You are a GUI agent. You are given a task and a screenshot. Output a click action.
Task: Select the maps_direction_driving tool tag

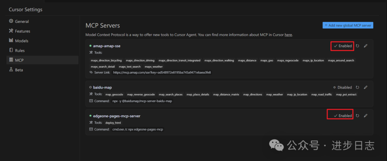pos(140,60)
